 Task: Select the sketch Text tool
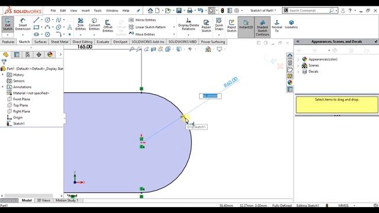coord(70,27)
